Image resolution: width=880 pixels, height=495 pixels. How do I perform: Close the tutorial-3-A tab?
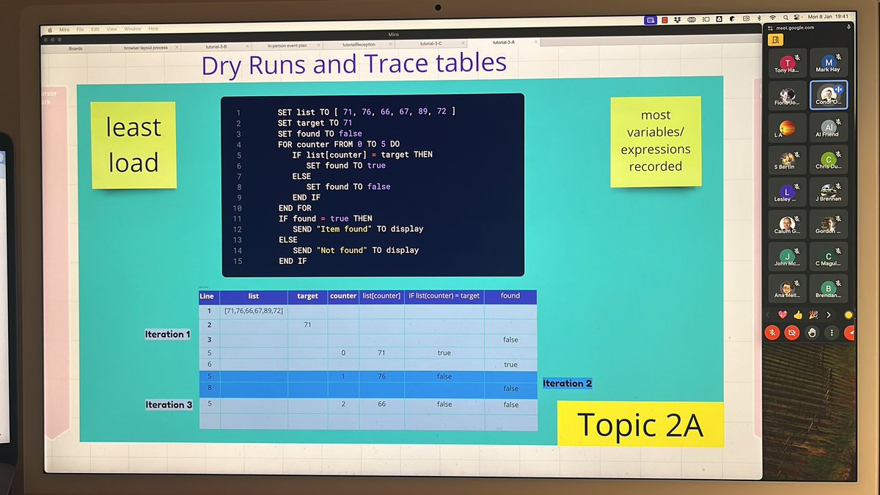tap(535, 42)
